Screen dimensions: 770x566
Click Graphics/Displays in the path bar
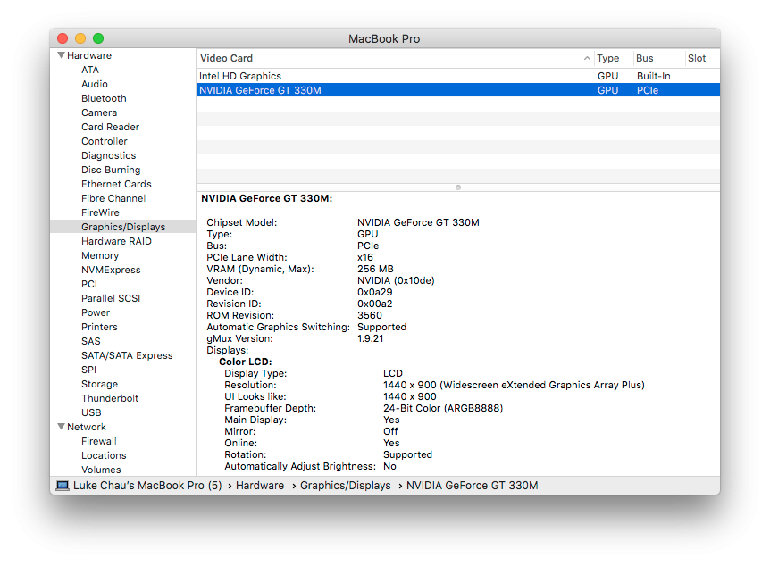[x=345, y=486]
